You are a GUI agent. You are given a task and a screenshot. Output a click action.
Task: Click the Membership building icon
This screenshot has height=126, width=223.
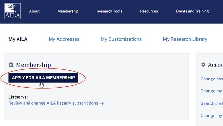tap(11, 65)
